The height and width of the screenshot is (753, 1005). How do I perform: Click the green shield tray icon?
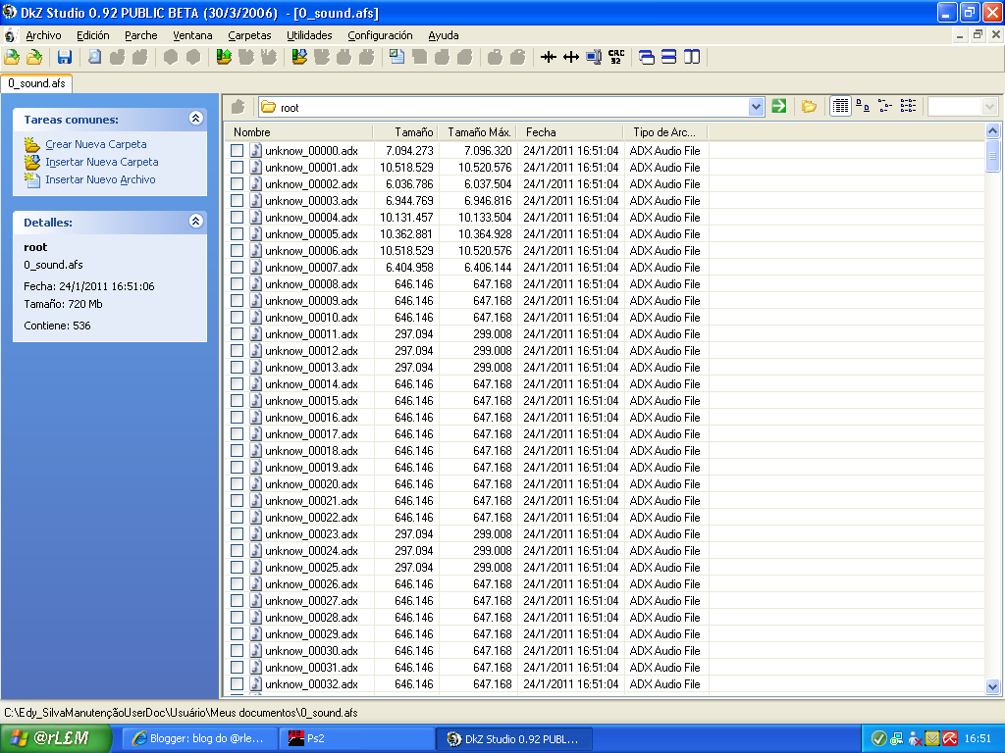[x=878, y=738]
